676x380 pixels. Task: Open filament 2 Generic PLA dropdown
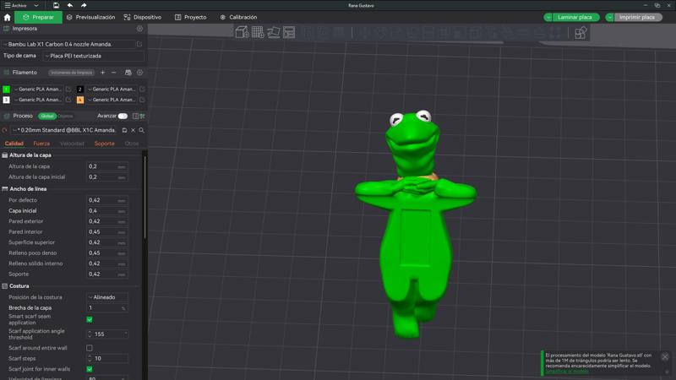coord(112,90)
